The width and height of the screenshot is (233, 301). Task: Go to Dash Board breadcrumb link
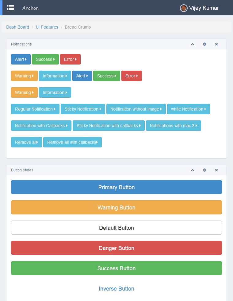[x=17, y=27]
